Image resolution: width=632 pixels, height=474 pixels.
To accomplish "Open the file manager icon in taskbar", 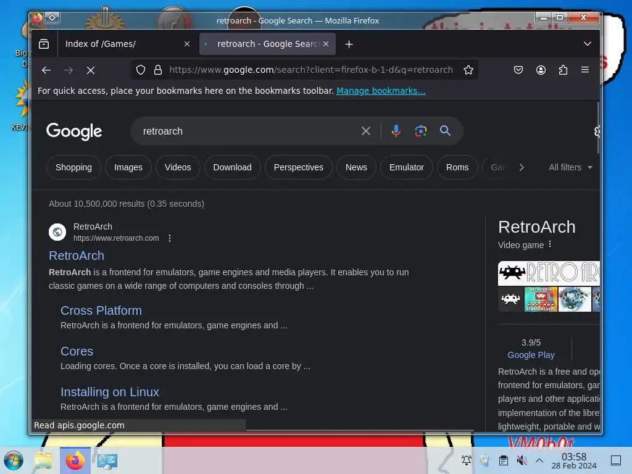I will [43, 460].
